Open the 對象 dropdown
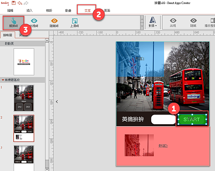This screenshot has height=171, width=215. (x=153, y=22)
